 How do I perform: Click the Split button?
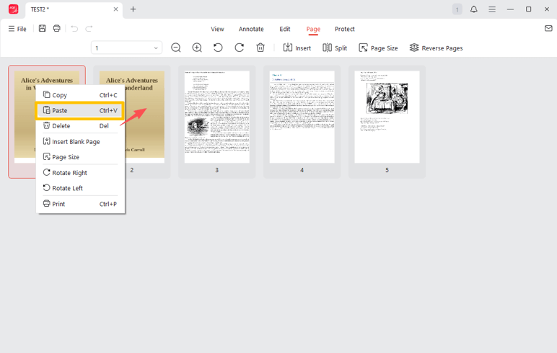click(x=335, y=48)
